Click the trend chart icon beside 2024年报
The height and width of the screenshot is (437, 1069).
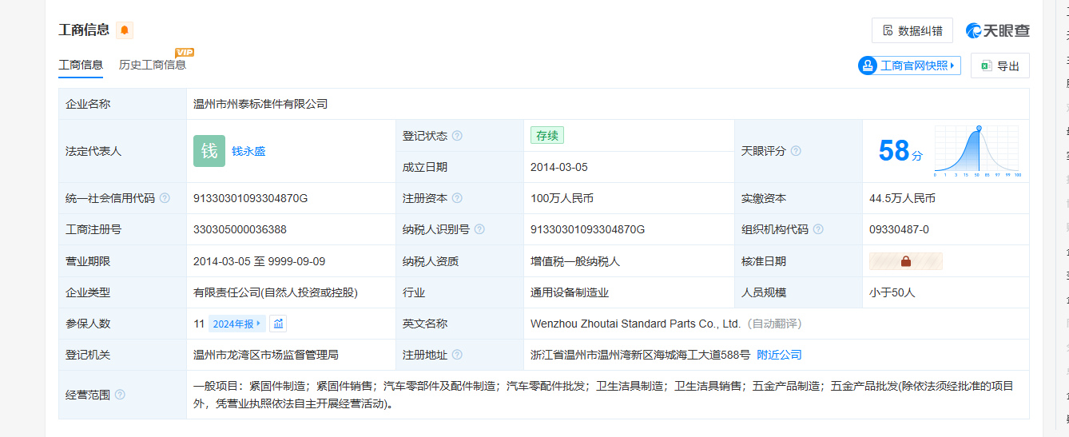278,324
